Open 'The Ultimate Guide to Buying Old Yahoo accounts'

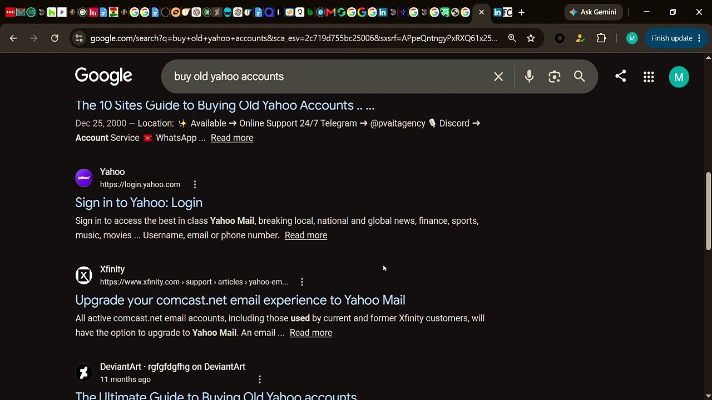tap(216, 396)
